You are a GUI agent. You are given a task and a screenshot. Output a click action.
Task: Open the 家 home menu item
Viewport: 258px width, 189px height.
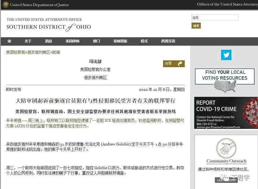[x=9, y=41]
